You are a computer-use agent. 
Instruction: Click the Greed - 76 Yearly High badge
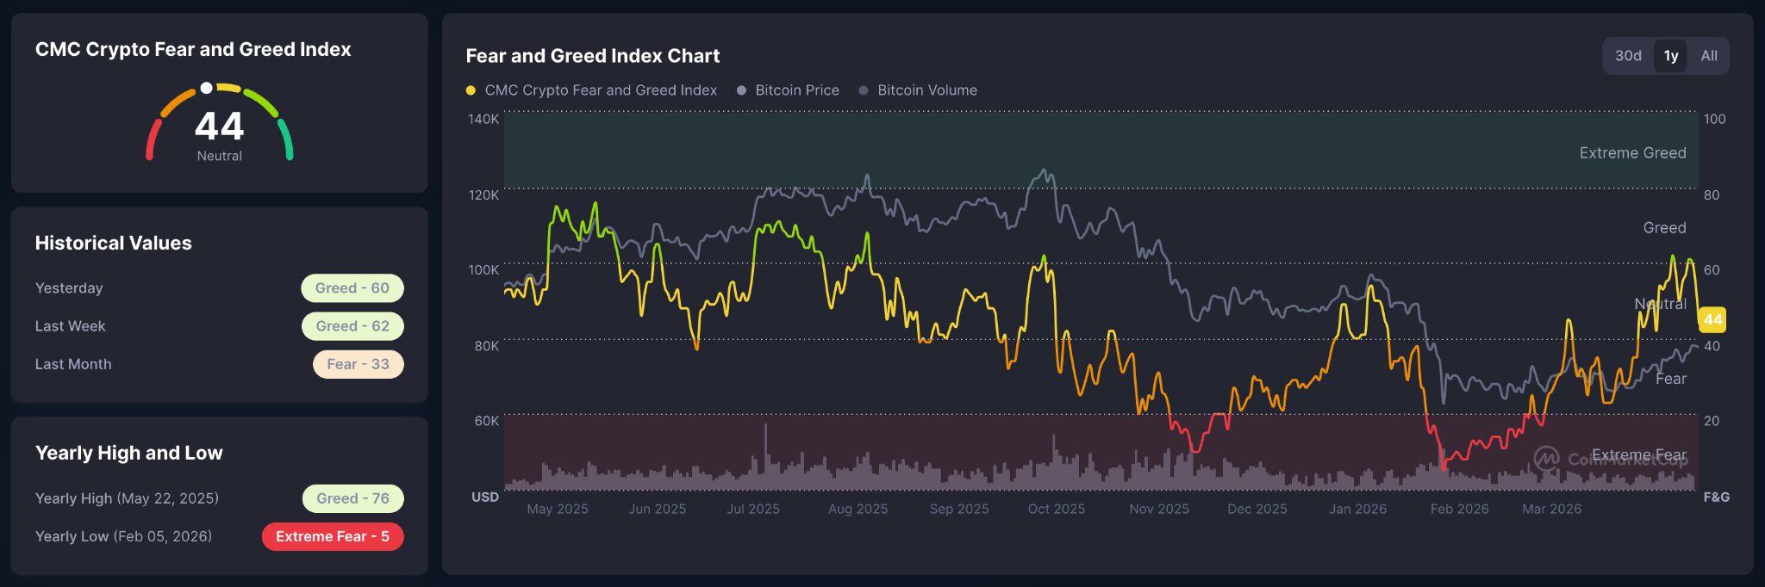tap(352, 498)
